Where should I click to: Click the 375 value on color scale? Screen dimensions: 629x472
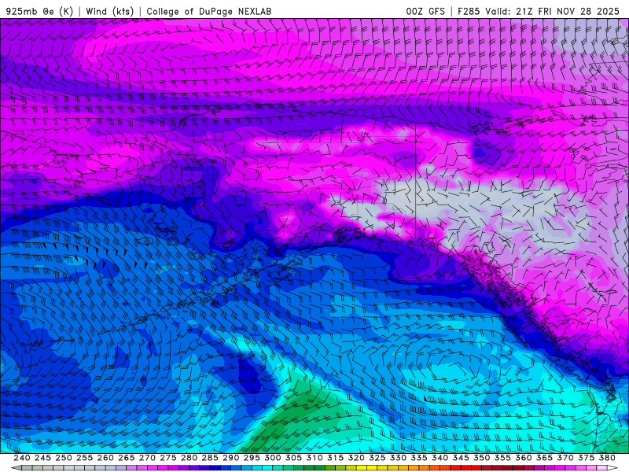click(x=586, y=458)
